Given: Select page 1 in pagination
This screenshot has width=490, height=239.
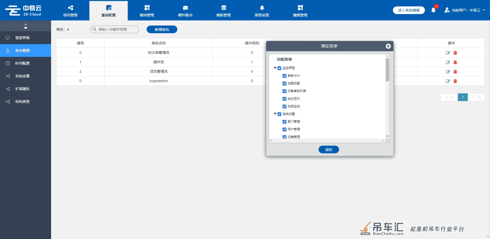Looking at the screenshot, I should point(463,97).
